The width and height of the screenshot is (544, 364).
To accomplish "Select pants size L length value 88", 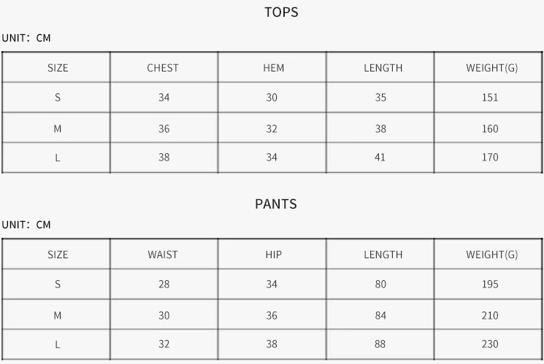I will pyautogui.click(x=380, y=344).
